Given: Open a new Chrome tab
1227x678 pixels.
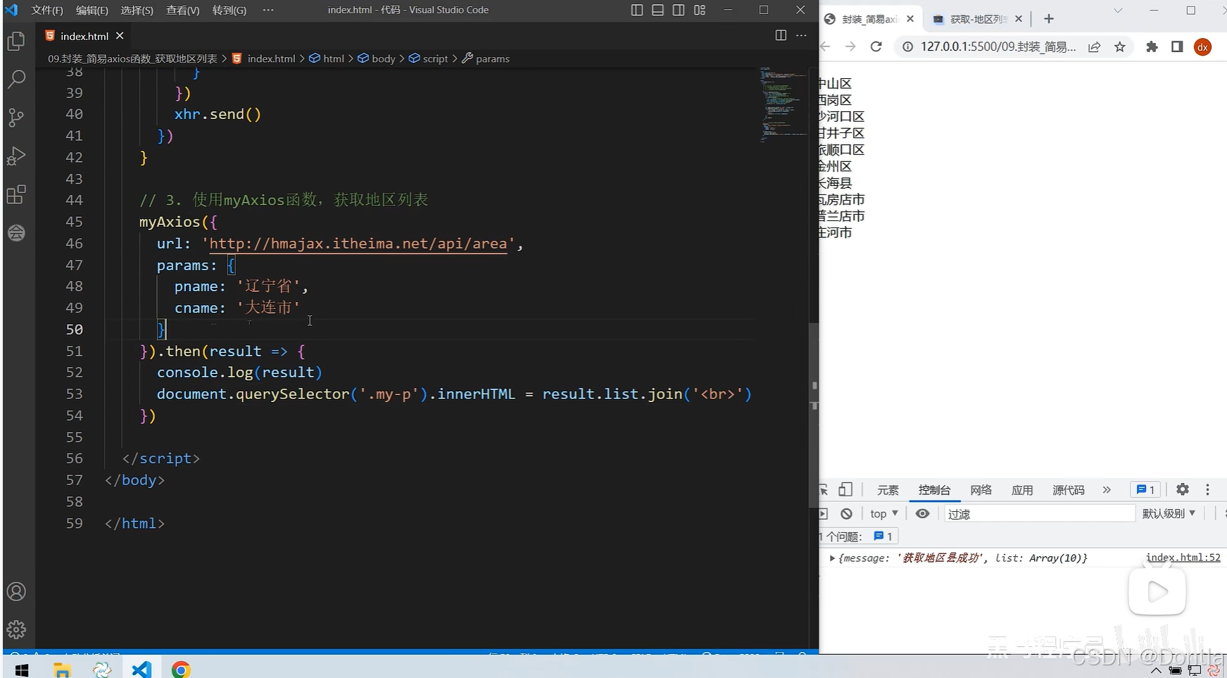Looking at the screenshot, I should click(1049, 19).
